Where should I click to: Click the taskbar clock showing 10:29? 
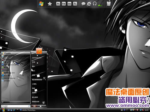(146, 110)
